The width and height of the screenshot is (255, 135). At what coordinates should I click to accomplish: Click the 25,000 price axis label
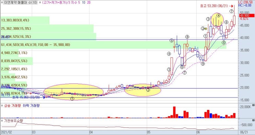click(x=245, y=75)
